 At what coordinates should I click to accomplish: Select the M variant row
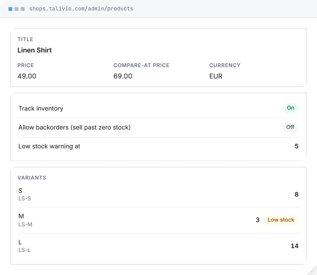(158, 220)
